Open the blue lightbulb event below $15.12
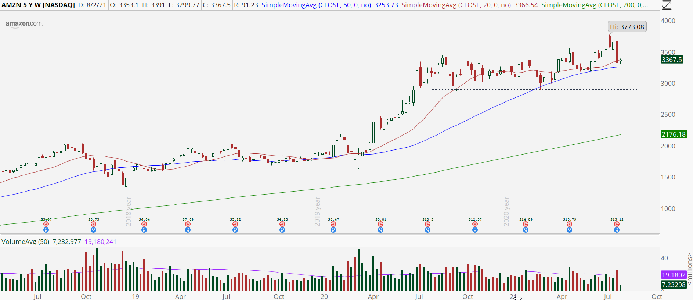 tap(617, 230)
